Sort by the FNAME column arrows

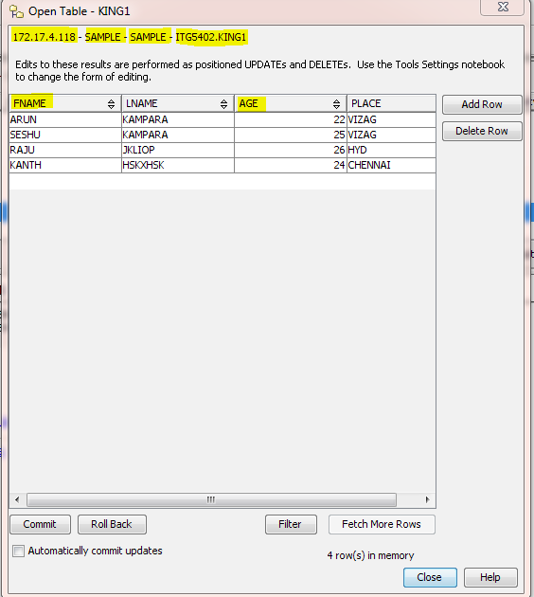coord(111,104)
